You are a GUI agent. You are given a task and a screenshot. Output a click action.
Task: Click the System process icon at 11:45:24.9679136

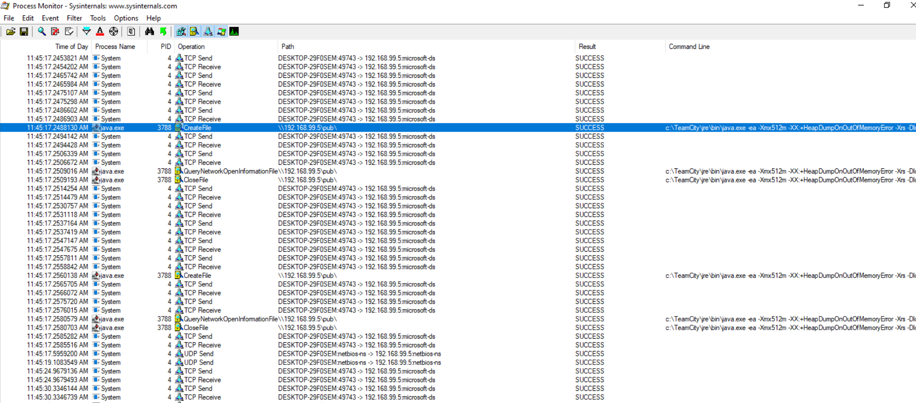[96, 371]
